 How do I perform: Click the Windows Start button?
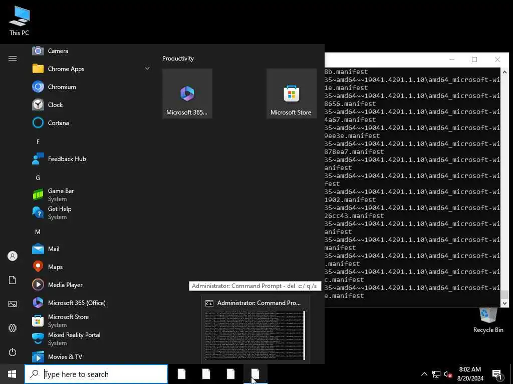(x=12, y=374)
